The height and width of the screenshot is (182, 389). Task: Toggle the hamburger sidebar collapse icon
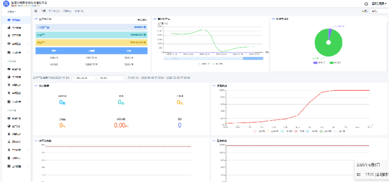point(36,11)
